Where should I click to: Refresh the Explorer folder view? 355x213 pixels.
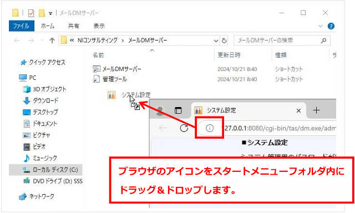pyautogui.click(x=224, y=40)
